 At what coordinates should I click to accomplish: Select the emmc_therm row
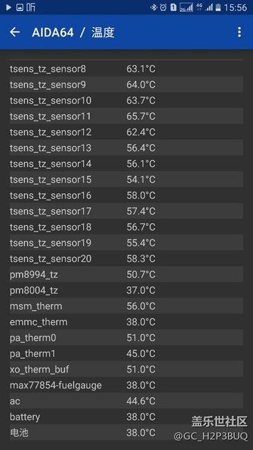pyautogui.click(x=126, y=322)
